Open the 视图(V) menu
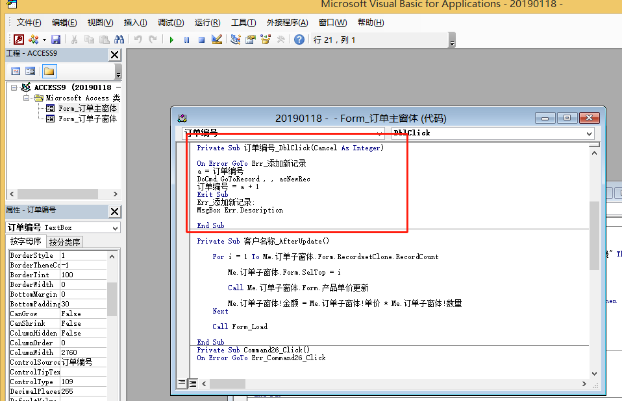The image size is (622, 401). click(x=101, y=23)
